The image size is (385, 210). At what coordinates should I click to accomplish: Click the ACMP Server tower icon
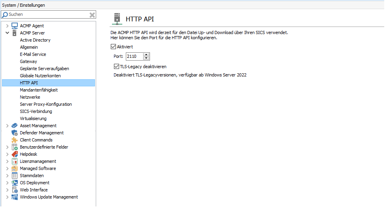pyautogui.click(x=15, y=33)
